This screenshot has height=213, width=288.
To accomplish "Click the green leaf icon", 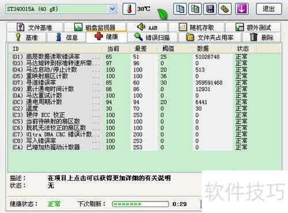I will [x=162, y=14].
